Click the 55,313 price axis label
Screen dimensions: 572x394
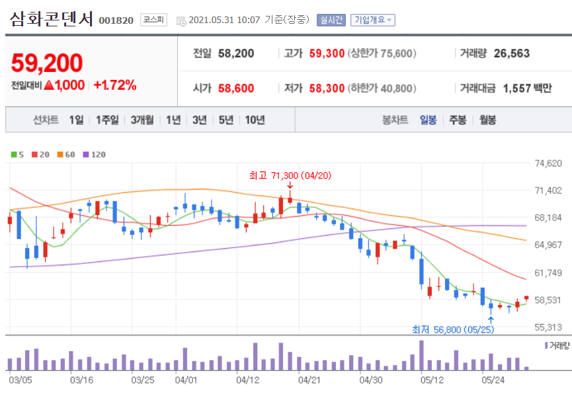548,327
